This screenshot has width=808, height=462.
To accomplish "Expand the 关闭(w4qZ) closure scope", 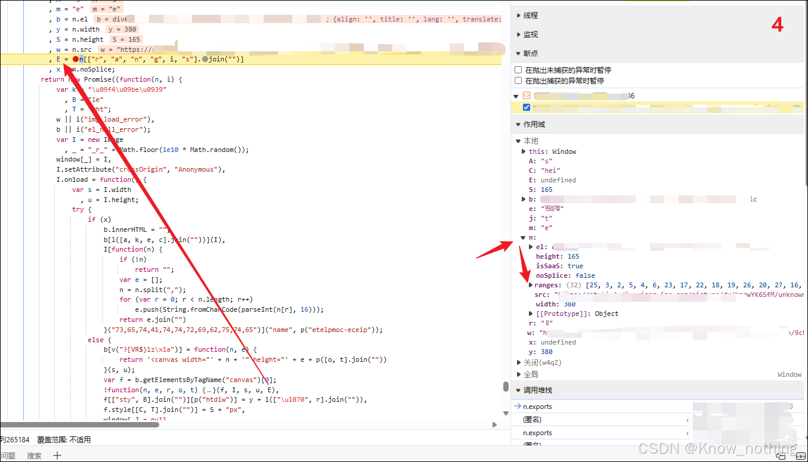I will pyautogui.click(x=518, y=362).
